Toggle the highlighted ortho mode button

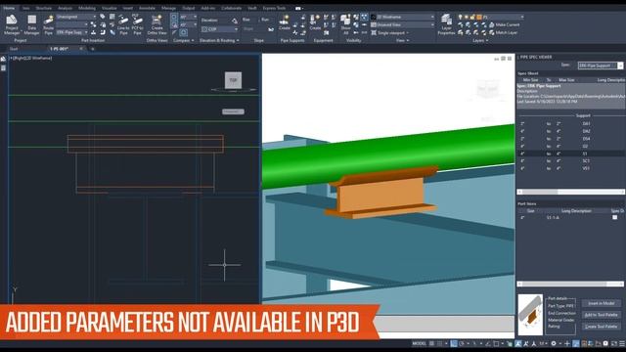[454, 343]
